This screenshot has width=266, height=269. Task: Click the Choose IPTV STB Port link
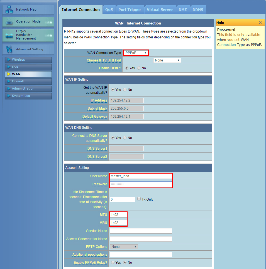click(104, 60)
